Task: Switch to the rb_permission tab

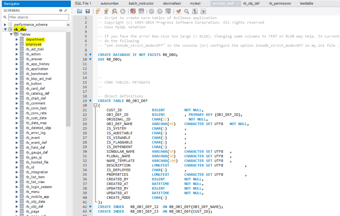Action: (280, 3)
